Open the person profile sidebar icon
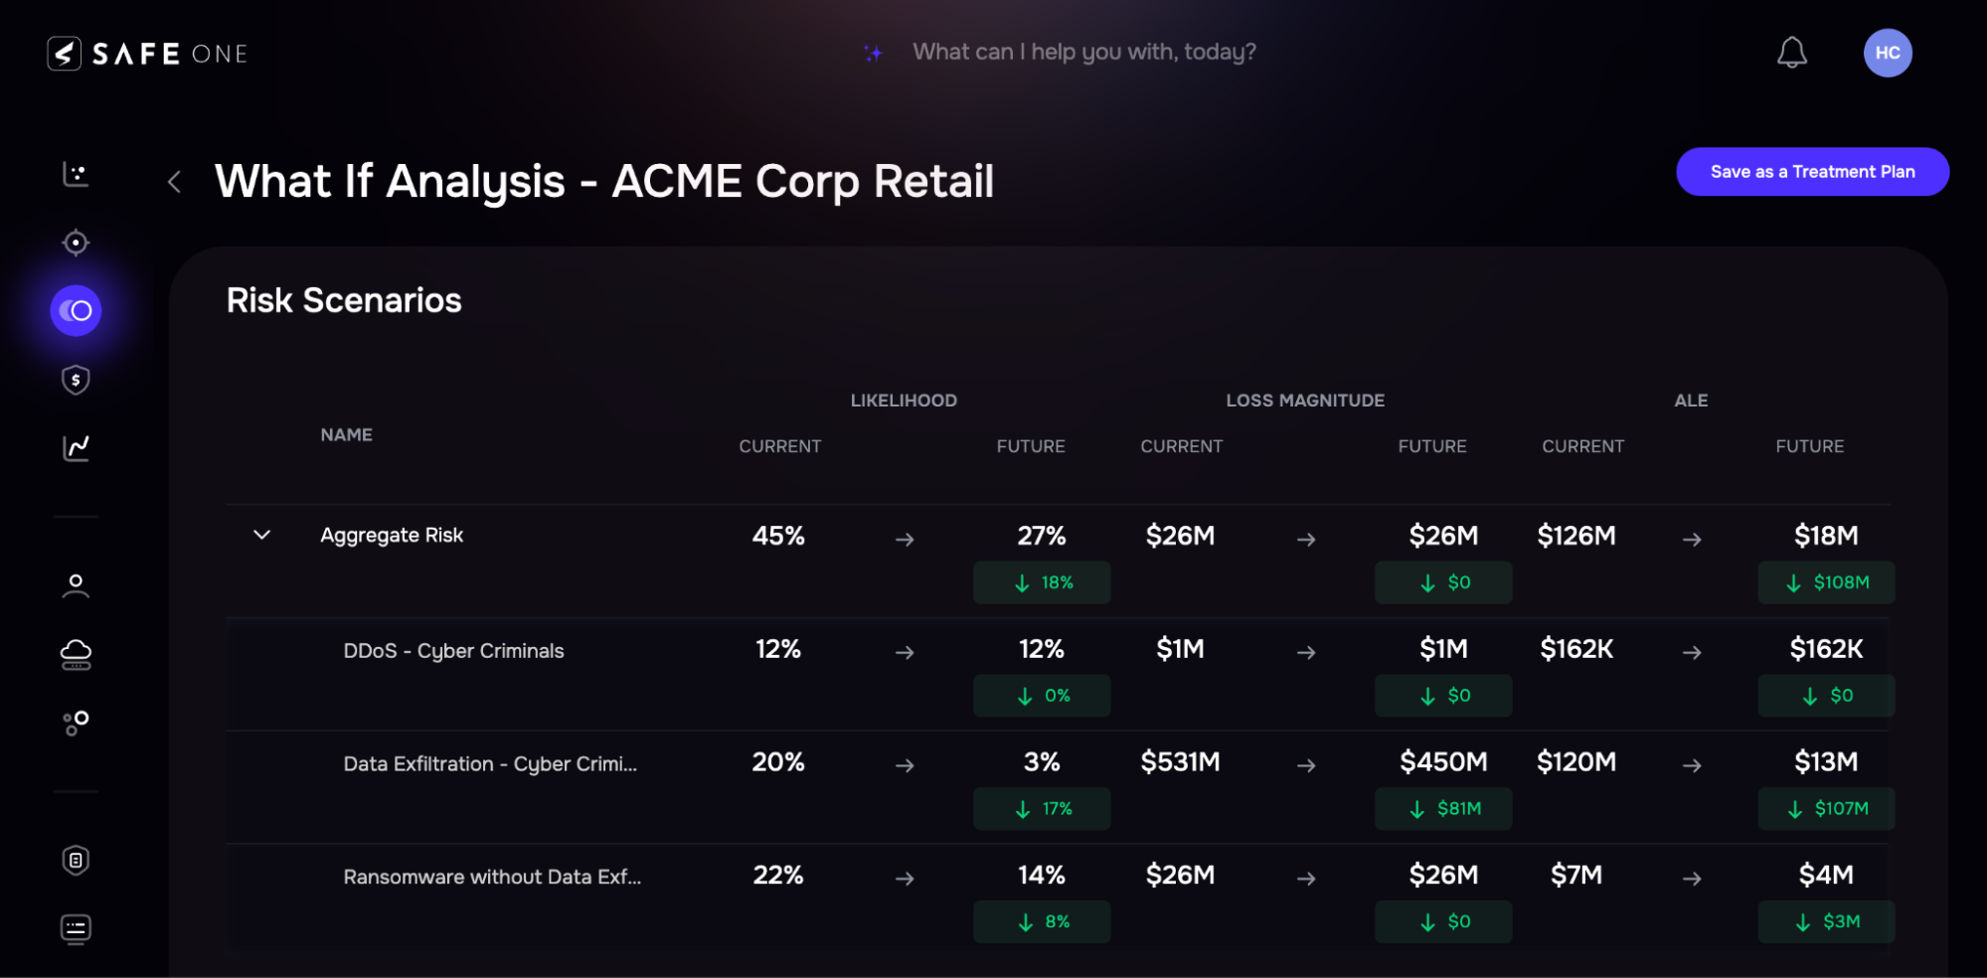Screen dimensions: 1987x978 [76, 585]
